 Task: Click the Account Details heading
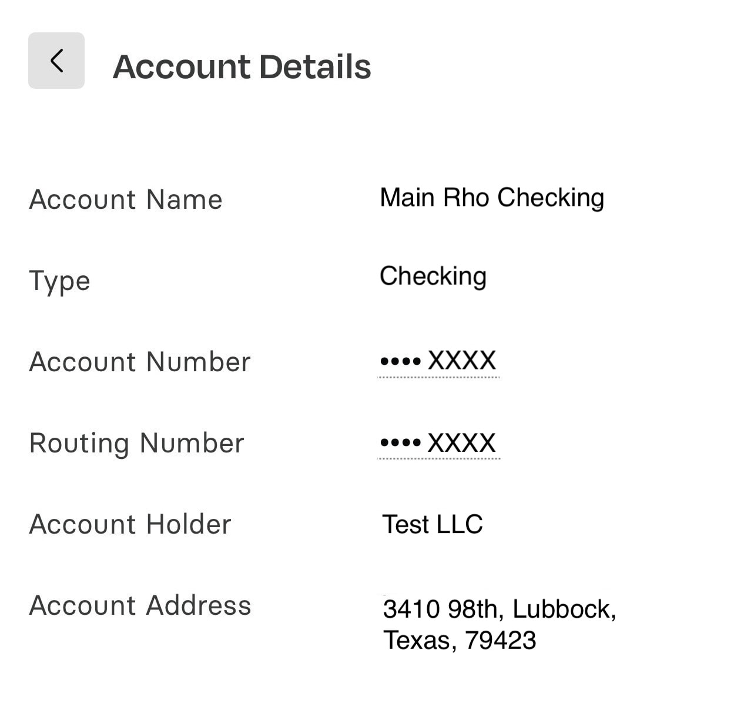pyautogui.click(x=242, y=66)
